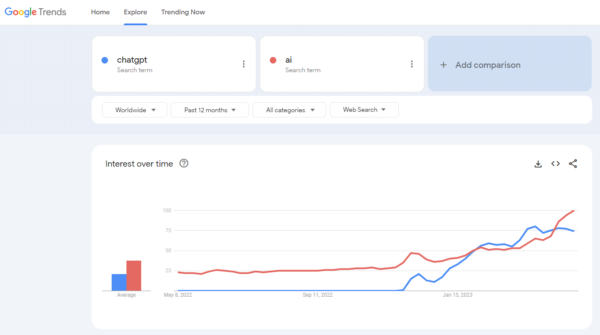
Task: Click the red ai average bar
Action: pos(134,275)
